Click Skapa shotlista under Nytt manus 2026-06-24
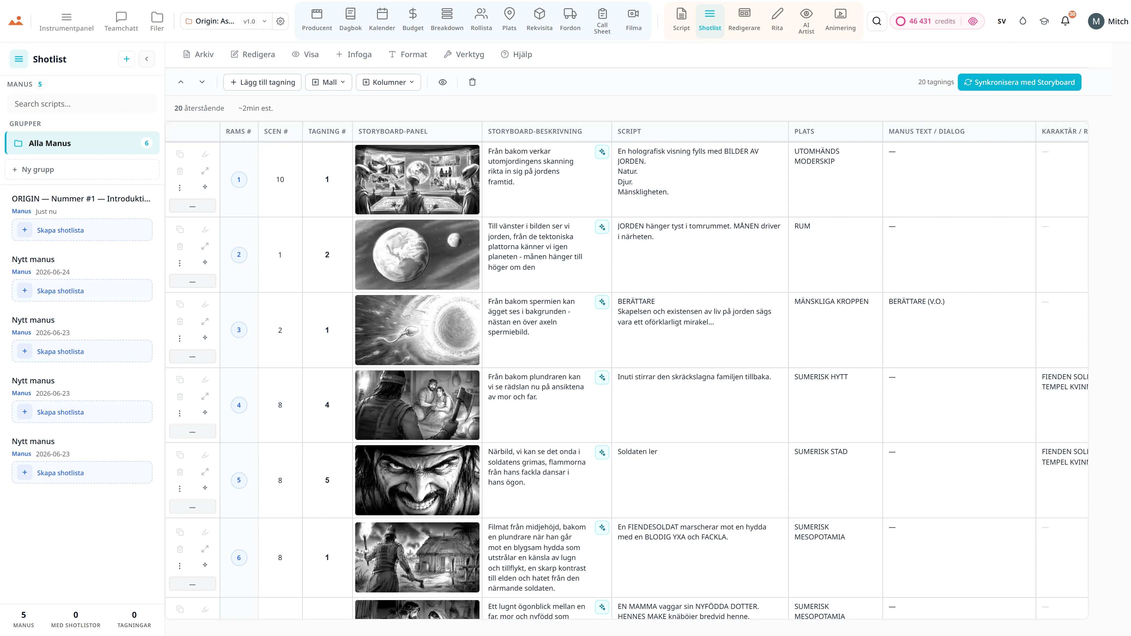 pyautogui.click(x=82, y=291)
